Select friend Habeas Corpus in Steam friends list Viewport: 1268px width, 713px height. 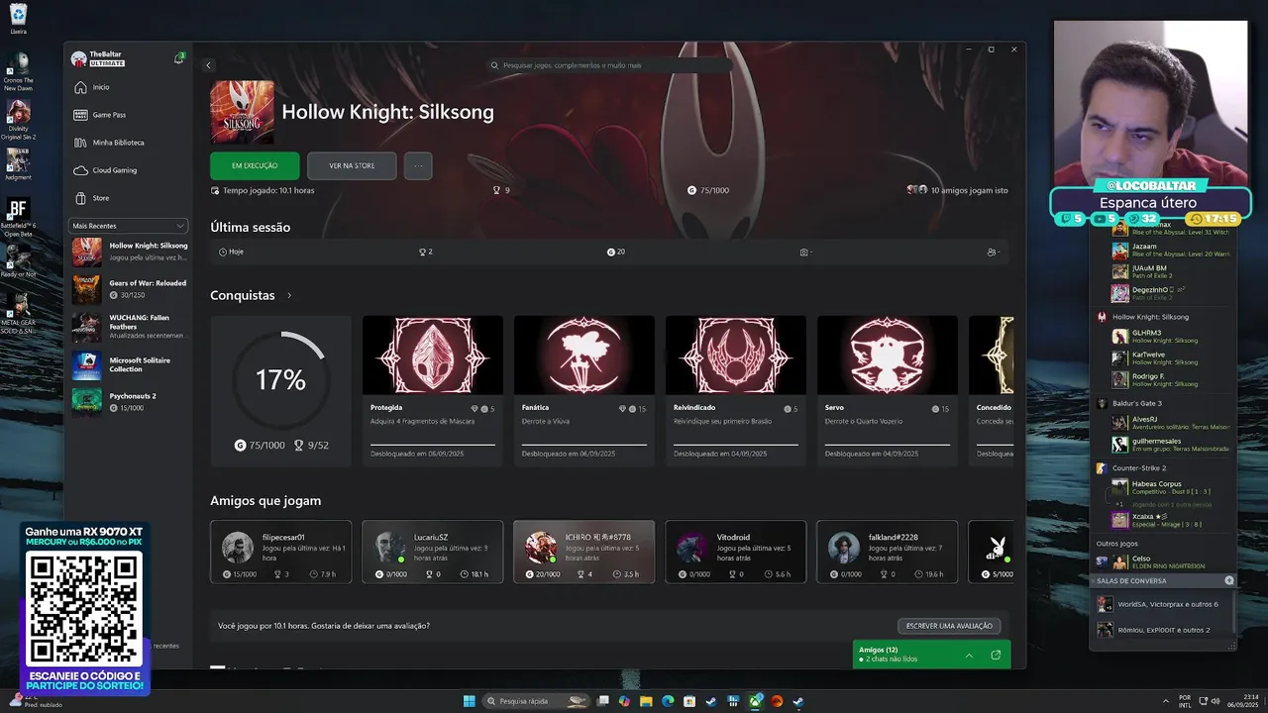point(1171,487)
